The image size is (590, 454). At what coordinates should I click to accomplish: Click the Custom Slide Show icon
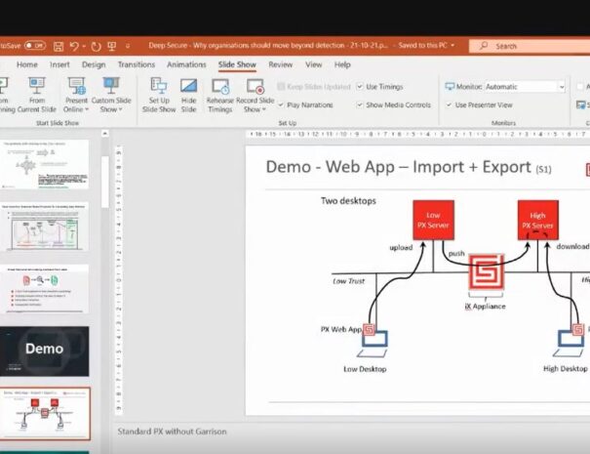[111, 86]
